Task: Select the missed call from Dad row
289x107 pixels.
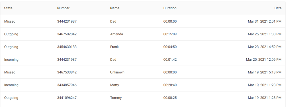Action: (x=143, y=21)
